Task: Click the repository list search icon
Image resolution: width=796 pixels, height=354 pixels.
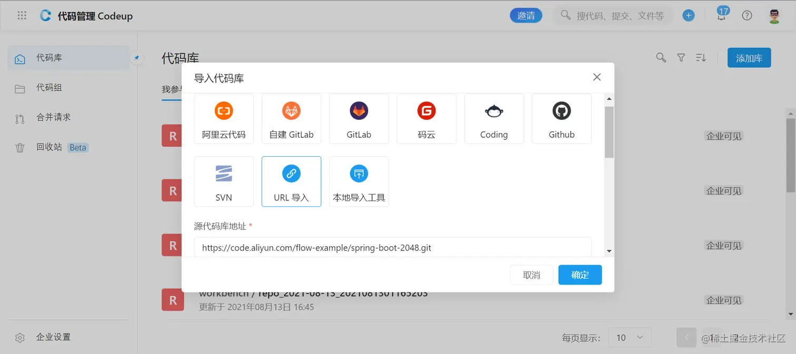Action: [x=661, y=58]
